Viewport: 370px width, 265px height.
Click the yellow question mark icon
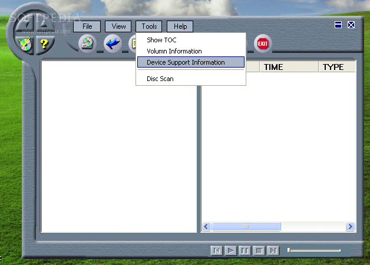pos(45,44)
